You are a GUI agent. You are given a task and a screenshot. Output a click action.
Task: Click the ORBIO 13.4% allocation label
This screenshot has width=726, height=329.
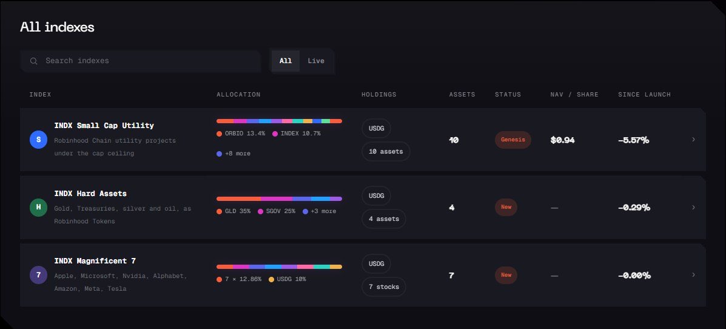pos(245,134)
